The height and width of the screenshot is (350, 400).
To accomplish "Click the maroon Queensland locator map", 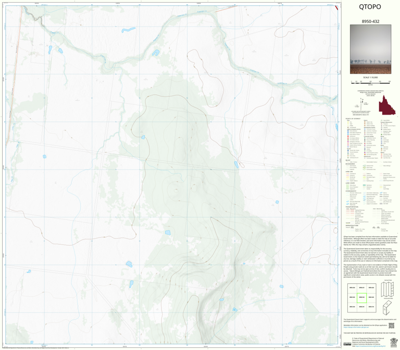I will pos(387,105).
